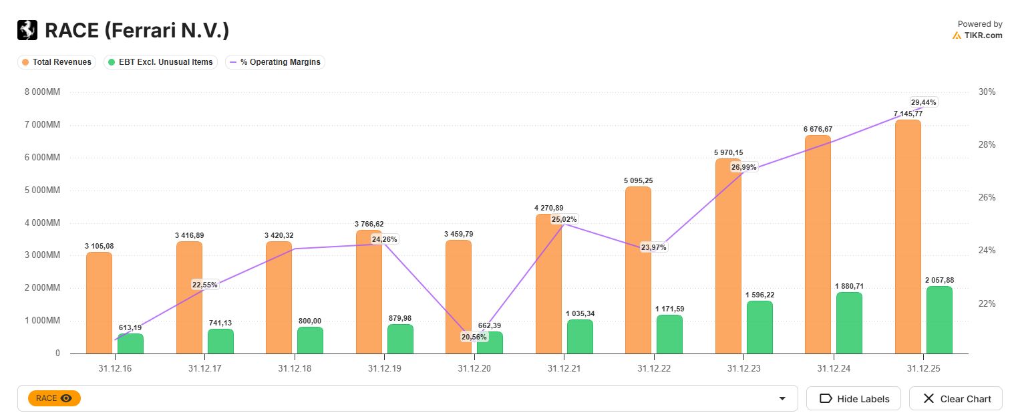Click the green EBT legend color dot
Viewport: 1014px width, 417px height.
click(x=111, y=62)
